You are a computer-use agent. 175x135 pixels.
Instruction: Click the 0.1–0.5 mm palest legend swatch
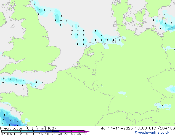[5, 131]
